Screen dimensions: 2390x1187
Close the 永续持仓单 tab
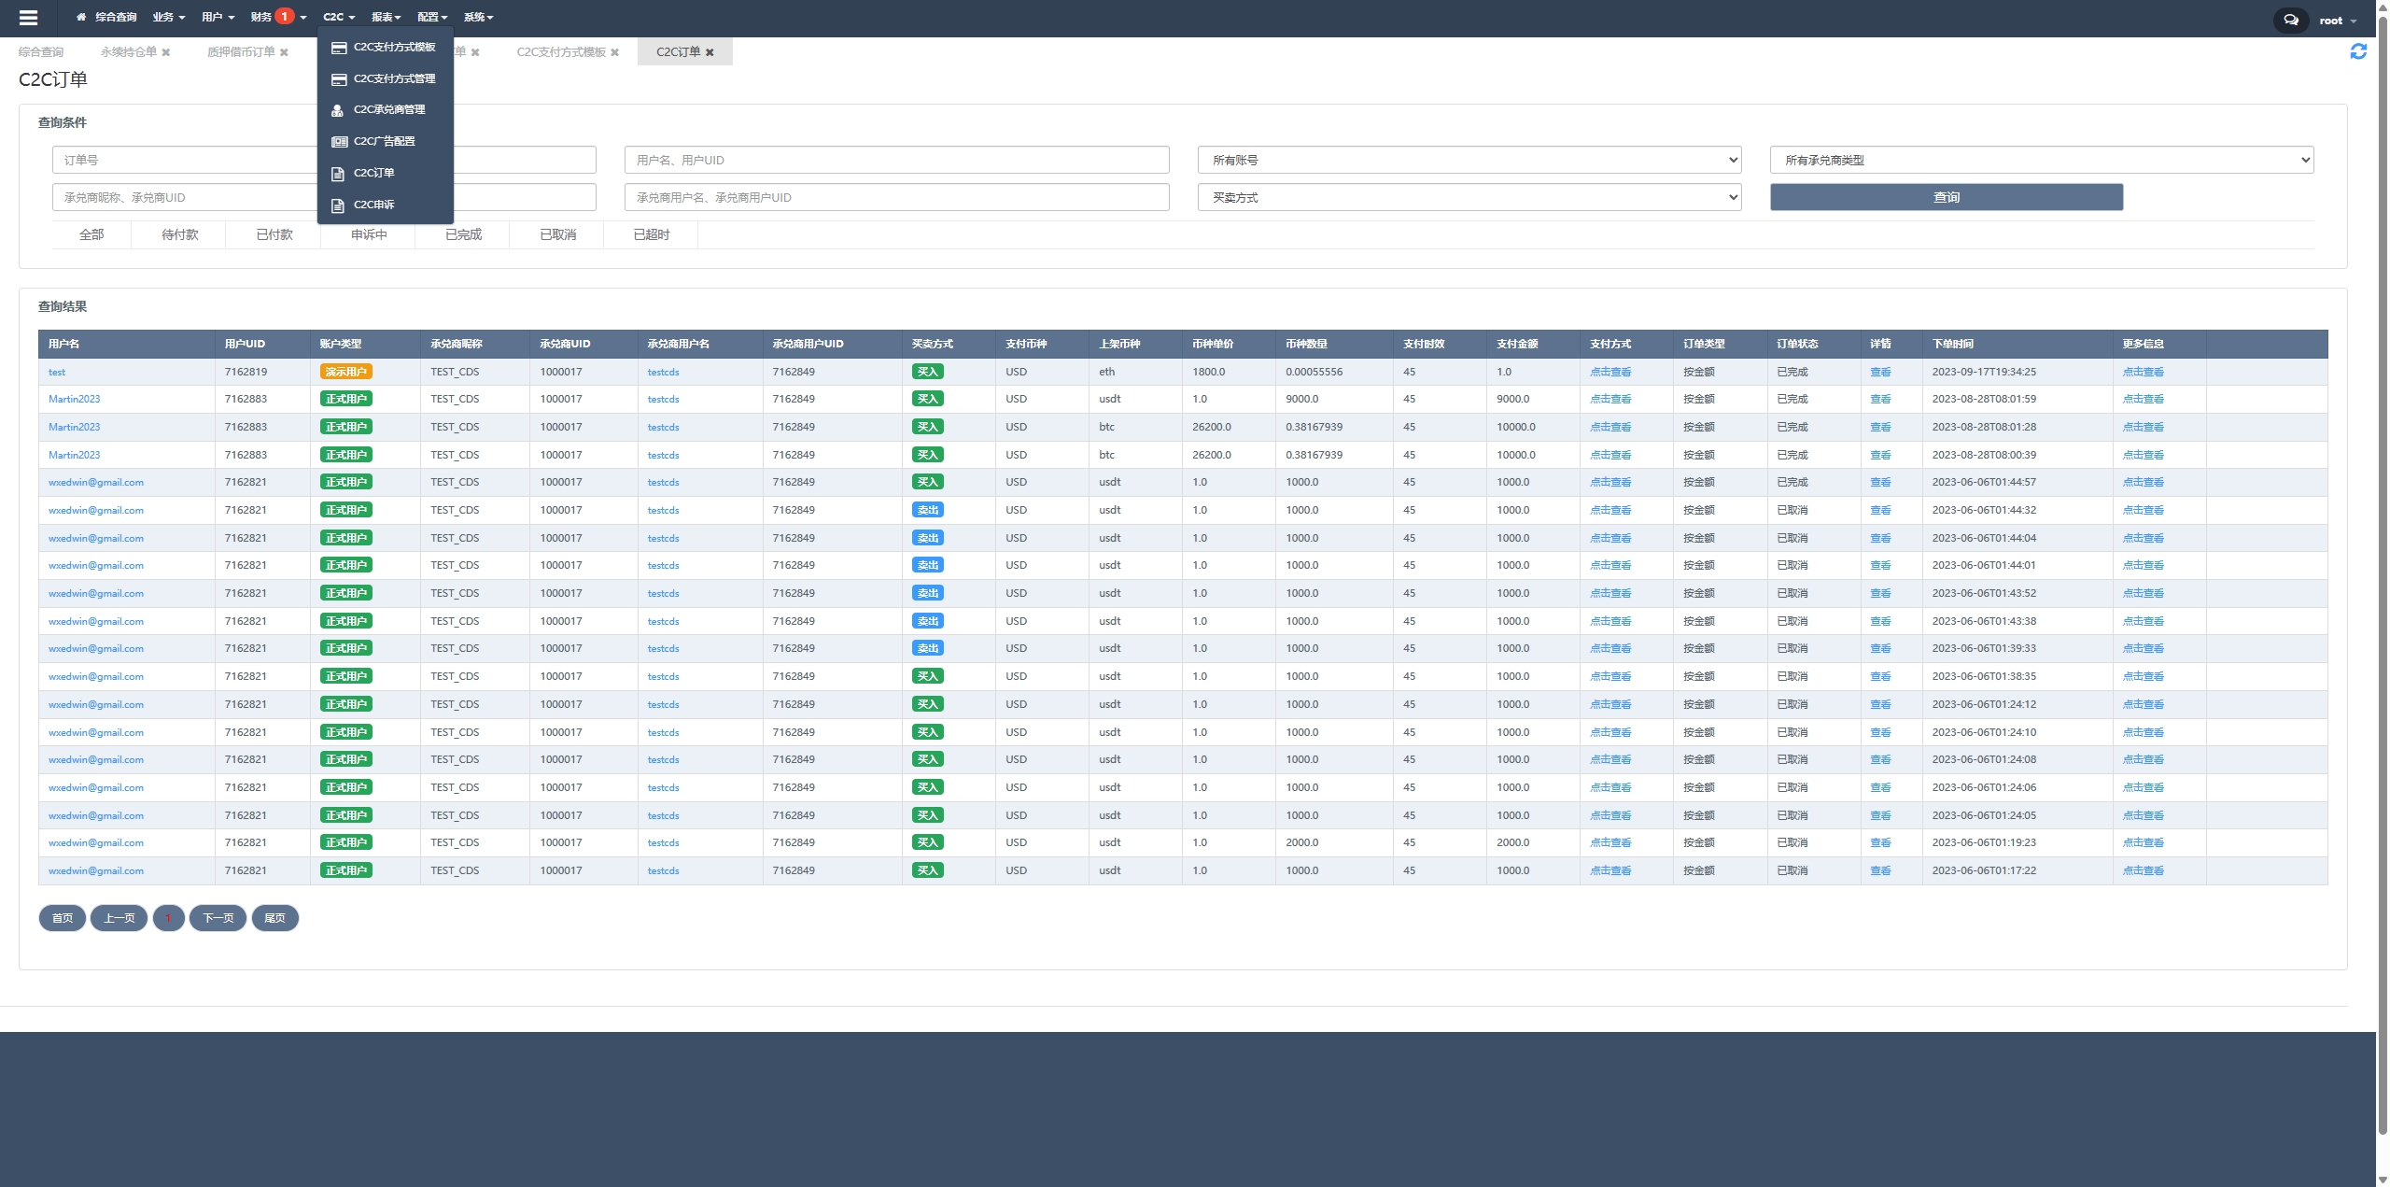pos(166,52)
